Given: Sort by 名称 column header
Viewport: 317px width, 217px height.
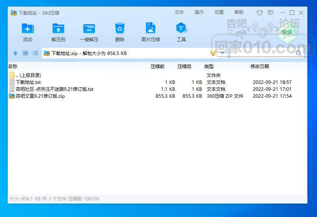Looking at the screenshot, I should point(13,67).
